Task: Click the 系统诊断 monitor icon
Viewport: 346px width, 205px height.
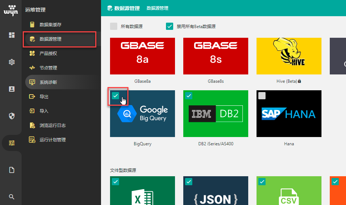Action: 32,82
